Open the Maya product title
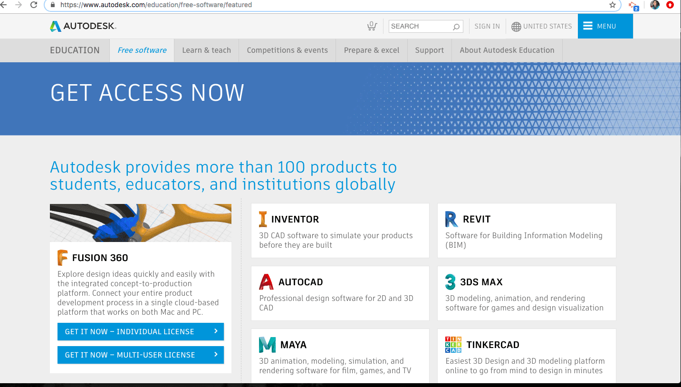 (x=293, y=345)
